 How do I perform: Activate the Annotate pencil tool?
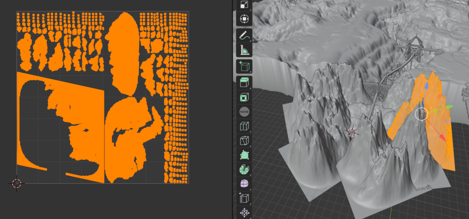point(245,36)
